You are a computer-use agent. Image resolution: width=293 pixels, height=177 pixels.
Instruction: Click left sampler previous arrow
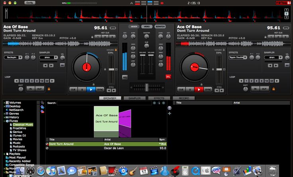(45, 66)
